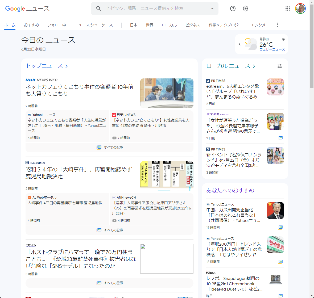The width and height of the screenshot is (314, 298).
Task: Open the settings gear icon
Action: tap(246, 9)
